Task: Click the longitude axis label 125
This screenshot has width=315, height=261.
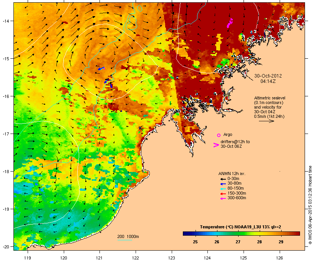Action: click(x=244, y=258)
